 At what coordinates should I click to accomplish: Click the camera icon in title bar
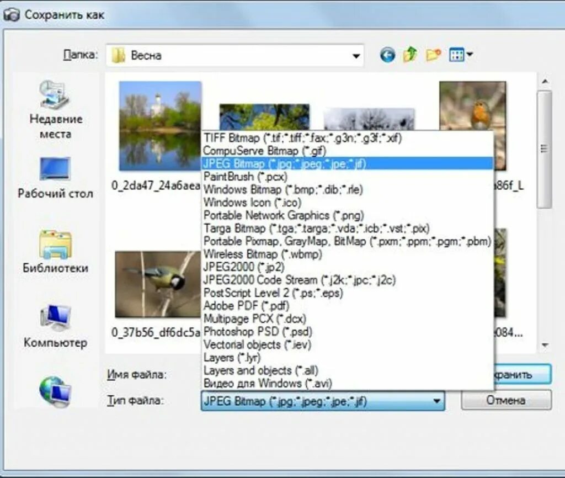(11, 15)
